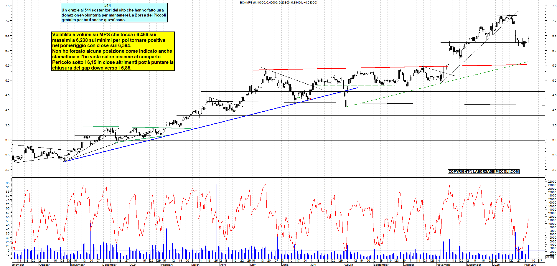The width and height of the screenshot is (557, 266).
Task: Click the 4.0 label on the right price axis
Action: [x=554, y=110]
